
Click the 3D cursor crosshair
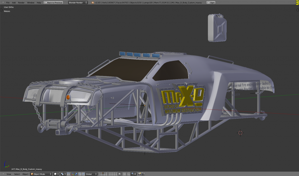240,133
